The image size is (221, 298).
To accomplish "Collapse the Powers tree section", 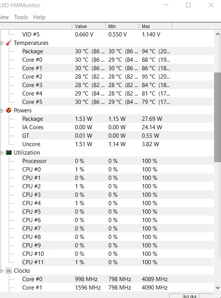I will [x=1, y=110].
